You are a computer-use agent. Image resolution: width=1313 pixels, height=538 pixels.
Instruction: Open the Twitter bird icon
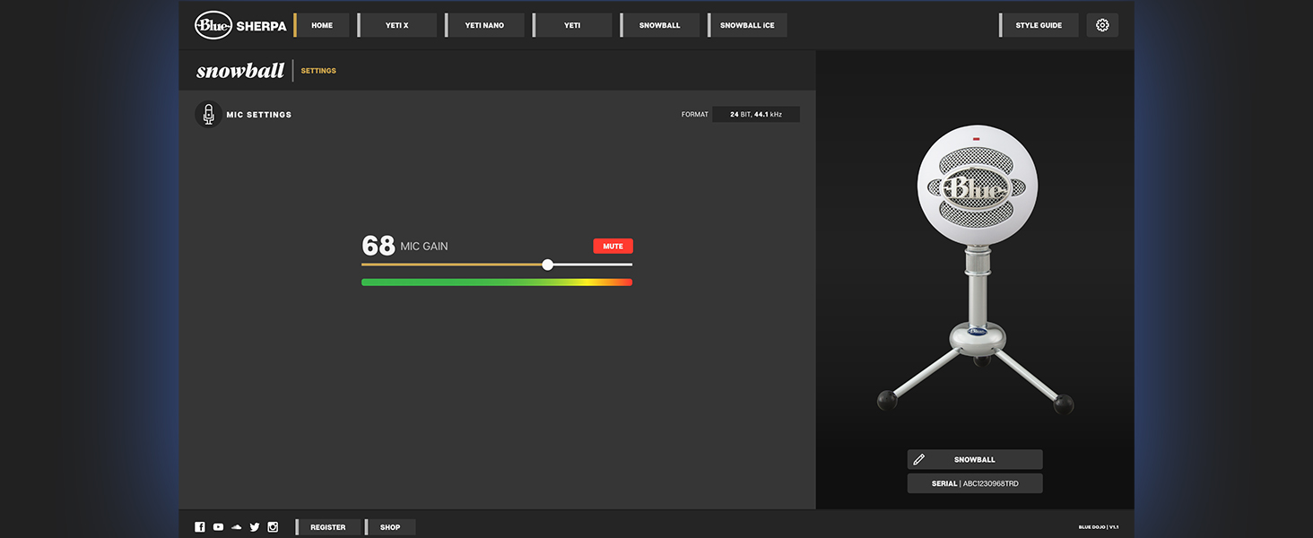(x=255, y=527)
